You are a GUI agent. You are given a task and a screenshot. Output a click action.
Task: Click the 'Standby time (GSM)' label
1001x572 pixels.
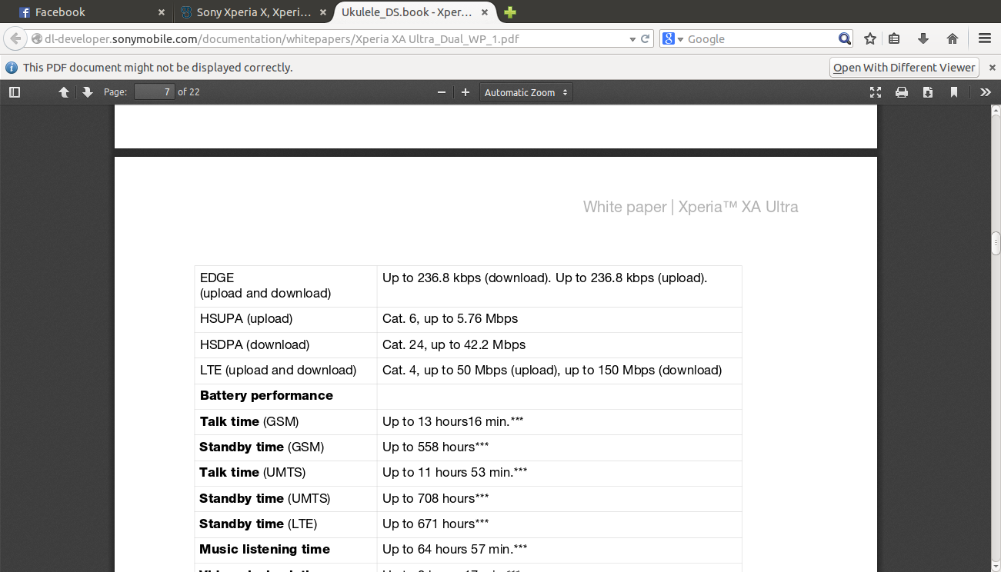click(x=262, y=447)
